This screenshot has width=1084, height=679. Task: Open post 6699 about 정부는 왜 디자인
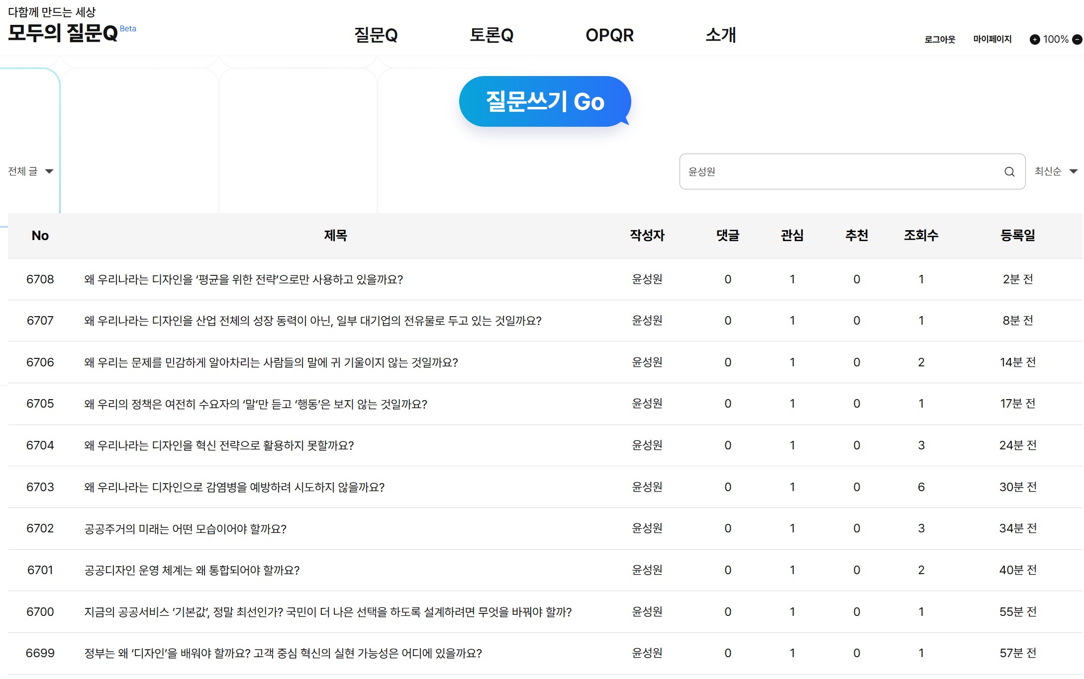[x=283, y=653]
